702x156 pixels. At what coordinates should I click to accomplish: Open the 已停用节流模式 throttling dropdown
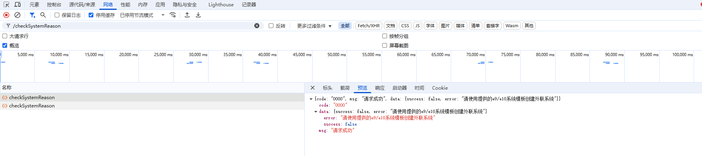pos(142,15)
